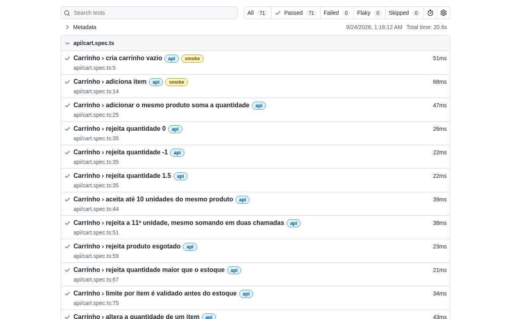Click the 68ms duration value
This screenshot has width=511, height=319.
tap(440, 82)
